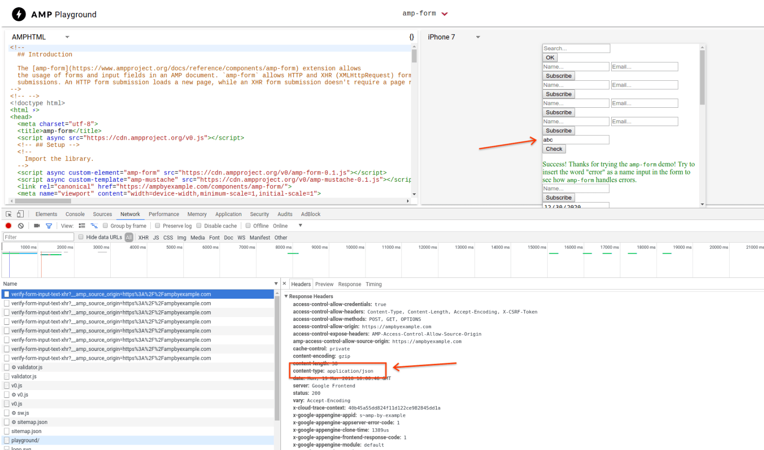This screenshot has height=450, width=764.
Task: Open the Timing details tab
Action: click(x=374, y=284)
